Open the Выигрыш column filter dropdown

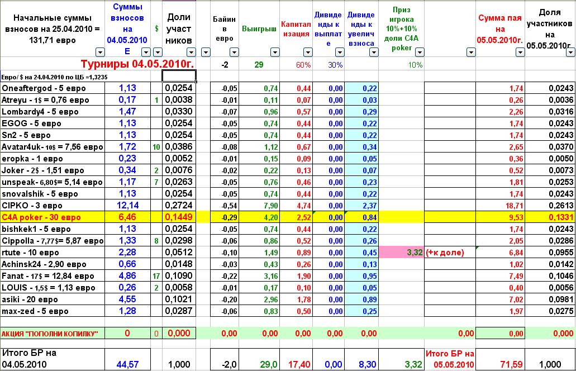point(273,52)
